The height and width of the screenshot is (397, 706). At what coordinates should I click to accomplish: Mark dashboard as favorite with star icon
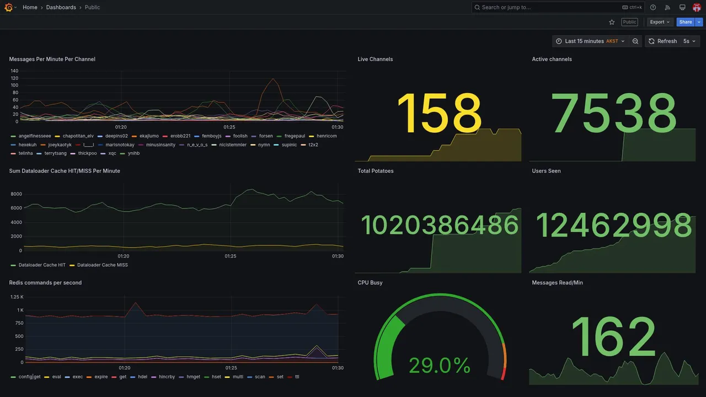click(x=612, y=22)
